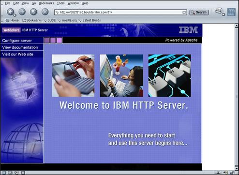Click Home on the personal toolbar

(12, 20)
